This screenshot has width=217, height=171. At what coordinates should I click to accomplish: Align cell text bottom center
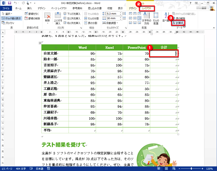pos(135,23)
